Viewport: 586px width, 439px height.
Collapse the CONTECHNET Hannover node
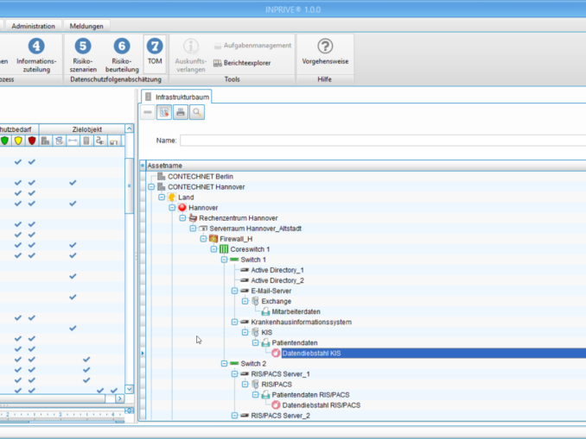[x=151, y=187]
